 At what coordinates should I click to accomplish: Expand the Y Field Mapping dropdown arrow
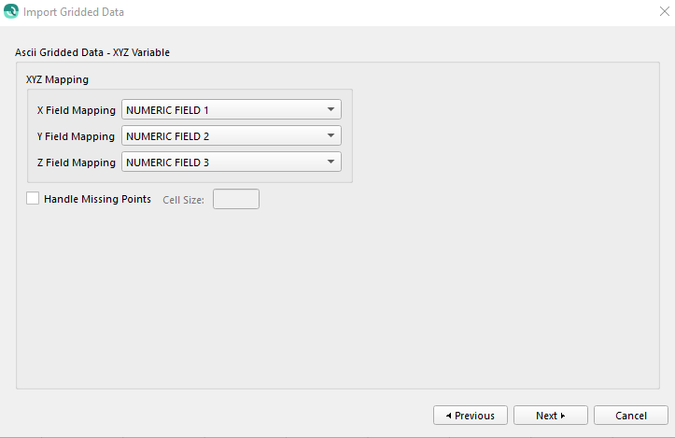[331, 136]
